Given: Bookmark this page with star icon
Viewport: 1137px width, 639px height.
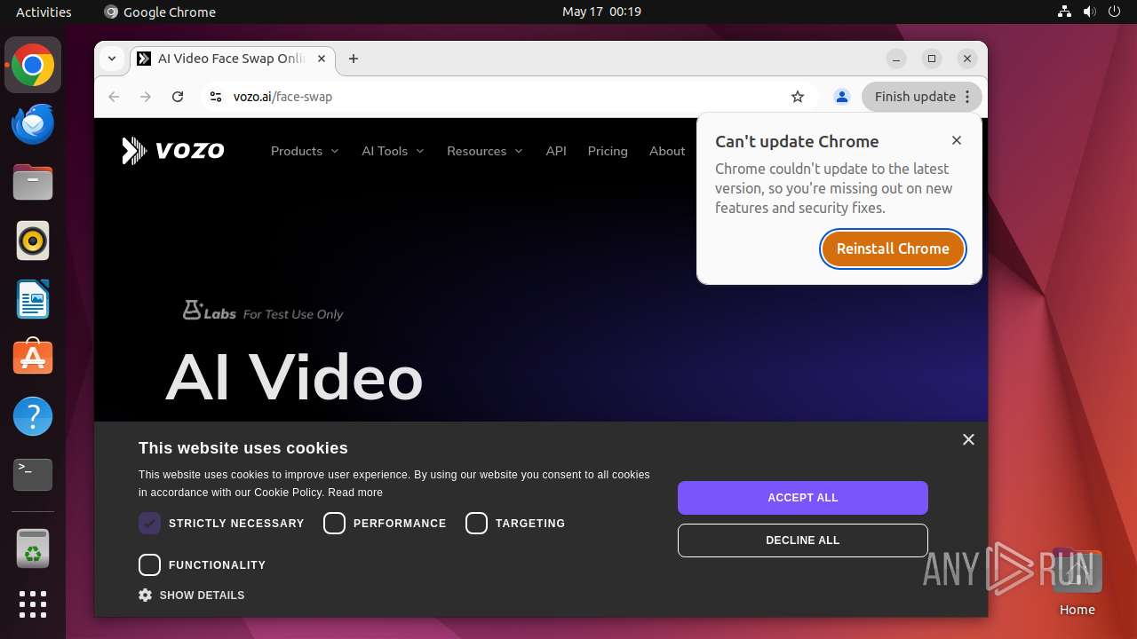Looking at the screenshot, I should tap(798, 97).
